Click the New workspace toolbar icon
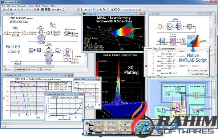Image resolution: width=218 pixels, height=138 pixels. coord(4,9)
